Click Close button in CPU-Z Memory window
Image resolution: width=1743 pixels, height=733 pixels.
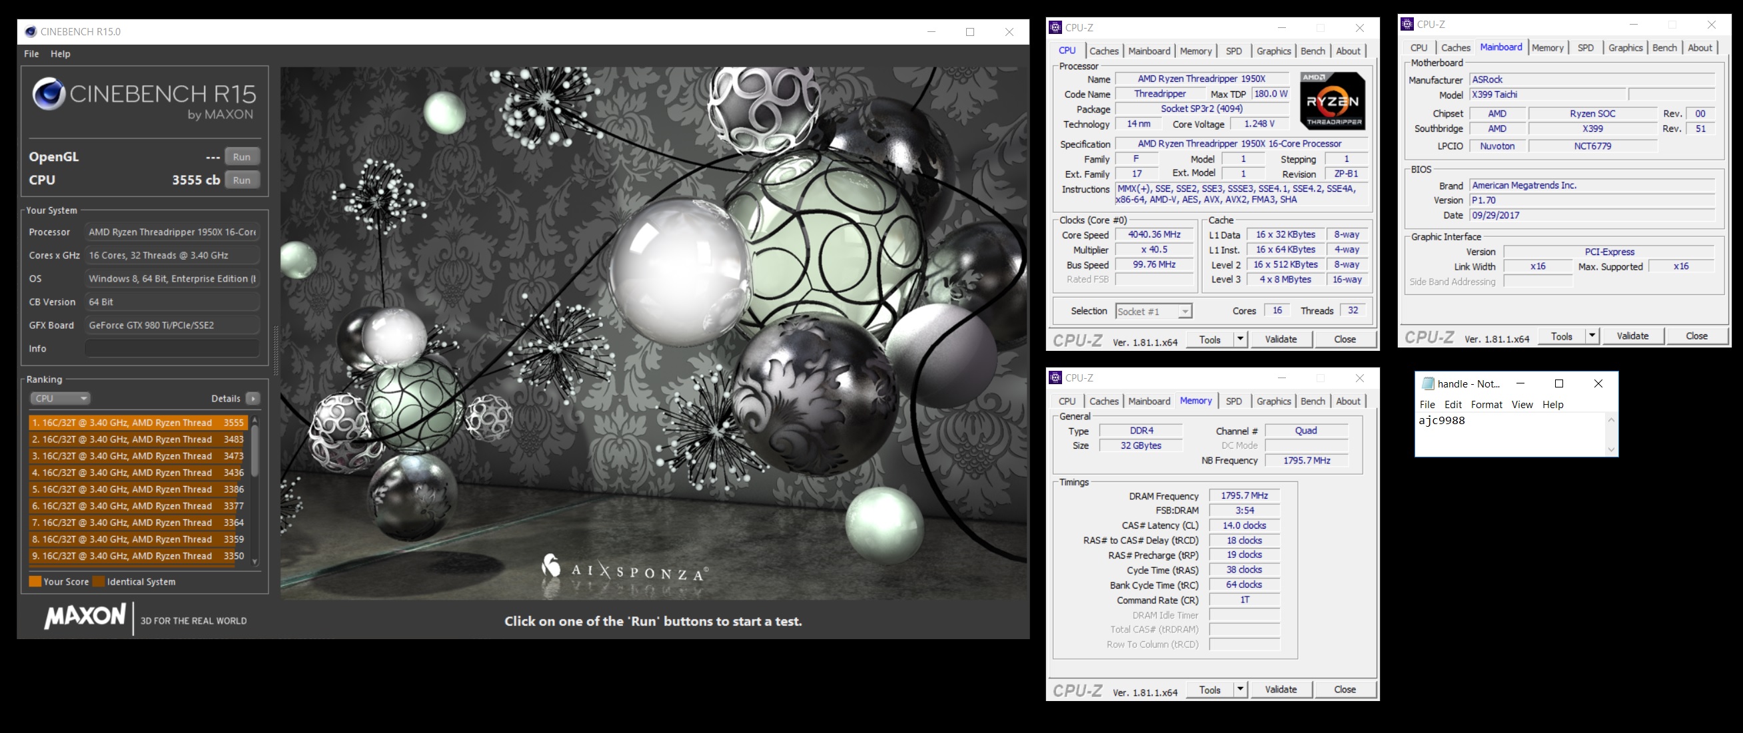point(1345,690)
